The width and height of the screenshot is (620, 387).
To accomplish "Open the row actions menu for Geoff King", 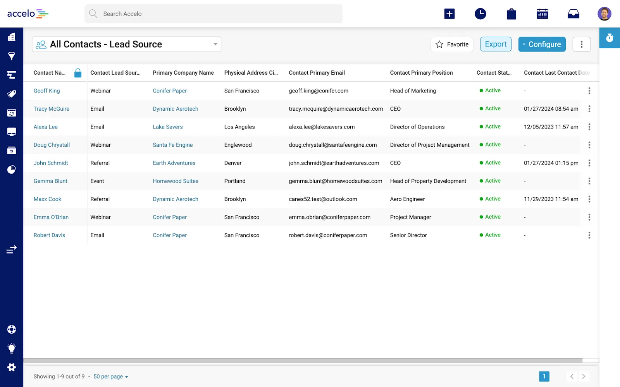I will 589,91.
